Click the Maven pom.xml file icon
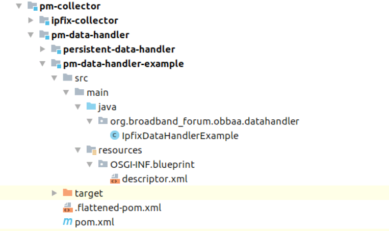The image size is (389, 231). point(67,222)
